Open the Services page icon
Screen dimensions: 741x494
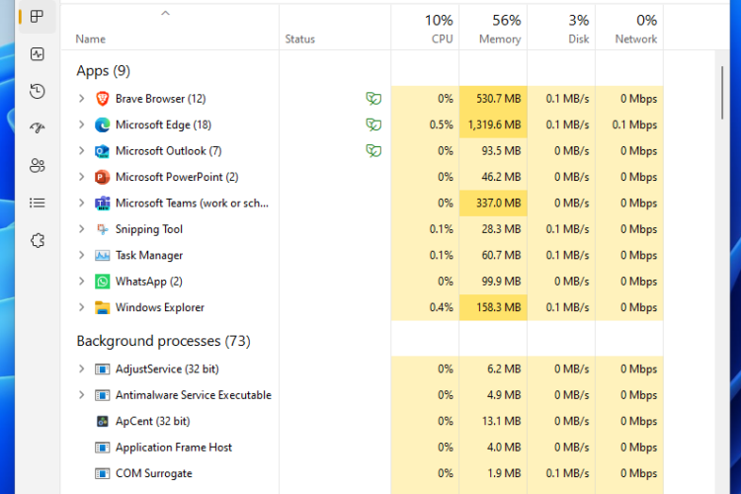click(38, 240)
